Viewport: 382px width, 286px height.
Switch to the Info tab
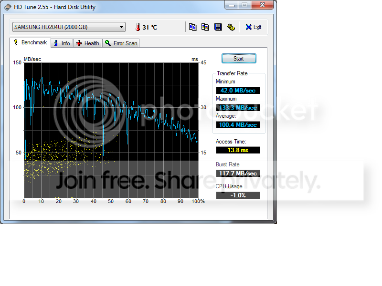click(x=62, y=43)
